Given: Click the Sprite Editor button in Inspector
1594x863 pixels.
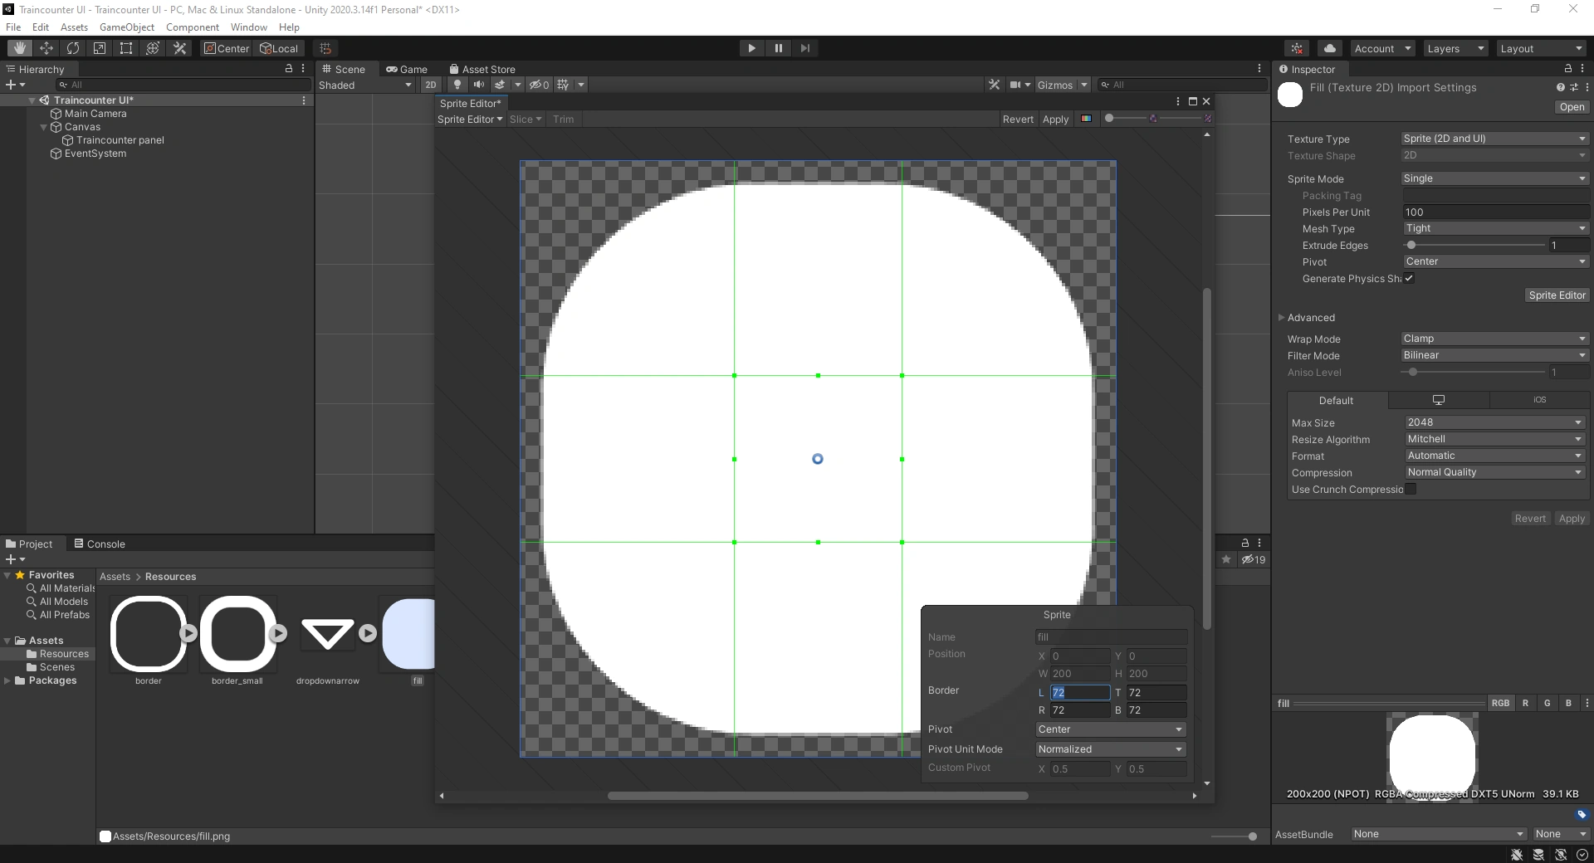Looking at the screenshot, I should click(x=1557, y=295).
